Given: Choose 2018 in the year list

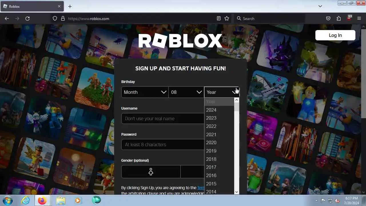Looking at the screenshot, I should point(219,159).
